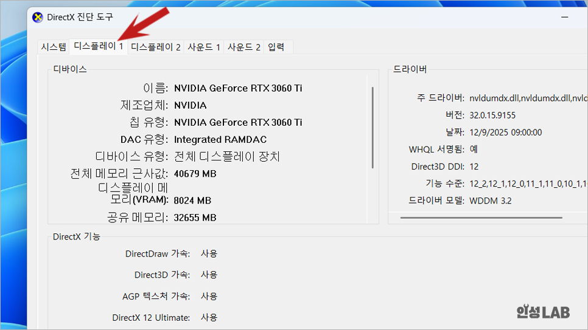Click the Integrated RAMDAC value
The height and width of the screenshot is (330, 588).
click(220, 140)
